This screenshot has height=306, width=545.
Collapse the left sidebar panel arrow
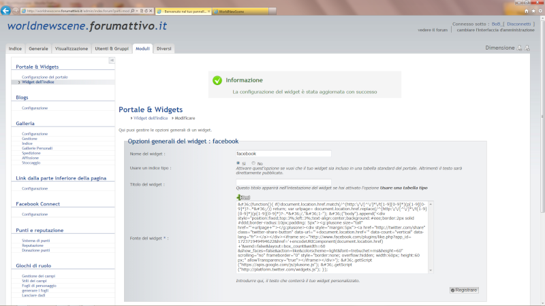click(x=112, y=61)
